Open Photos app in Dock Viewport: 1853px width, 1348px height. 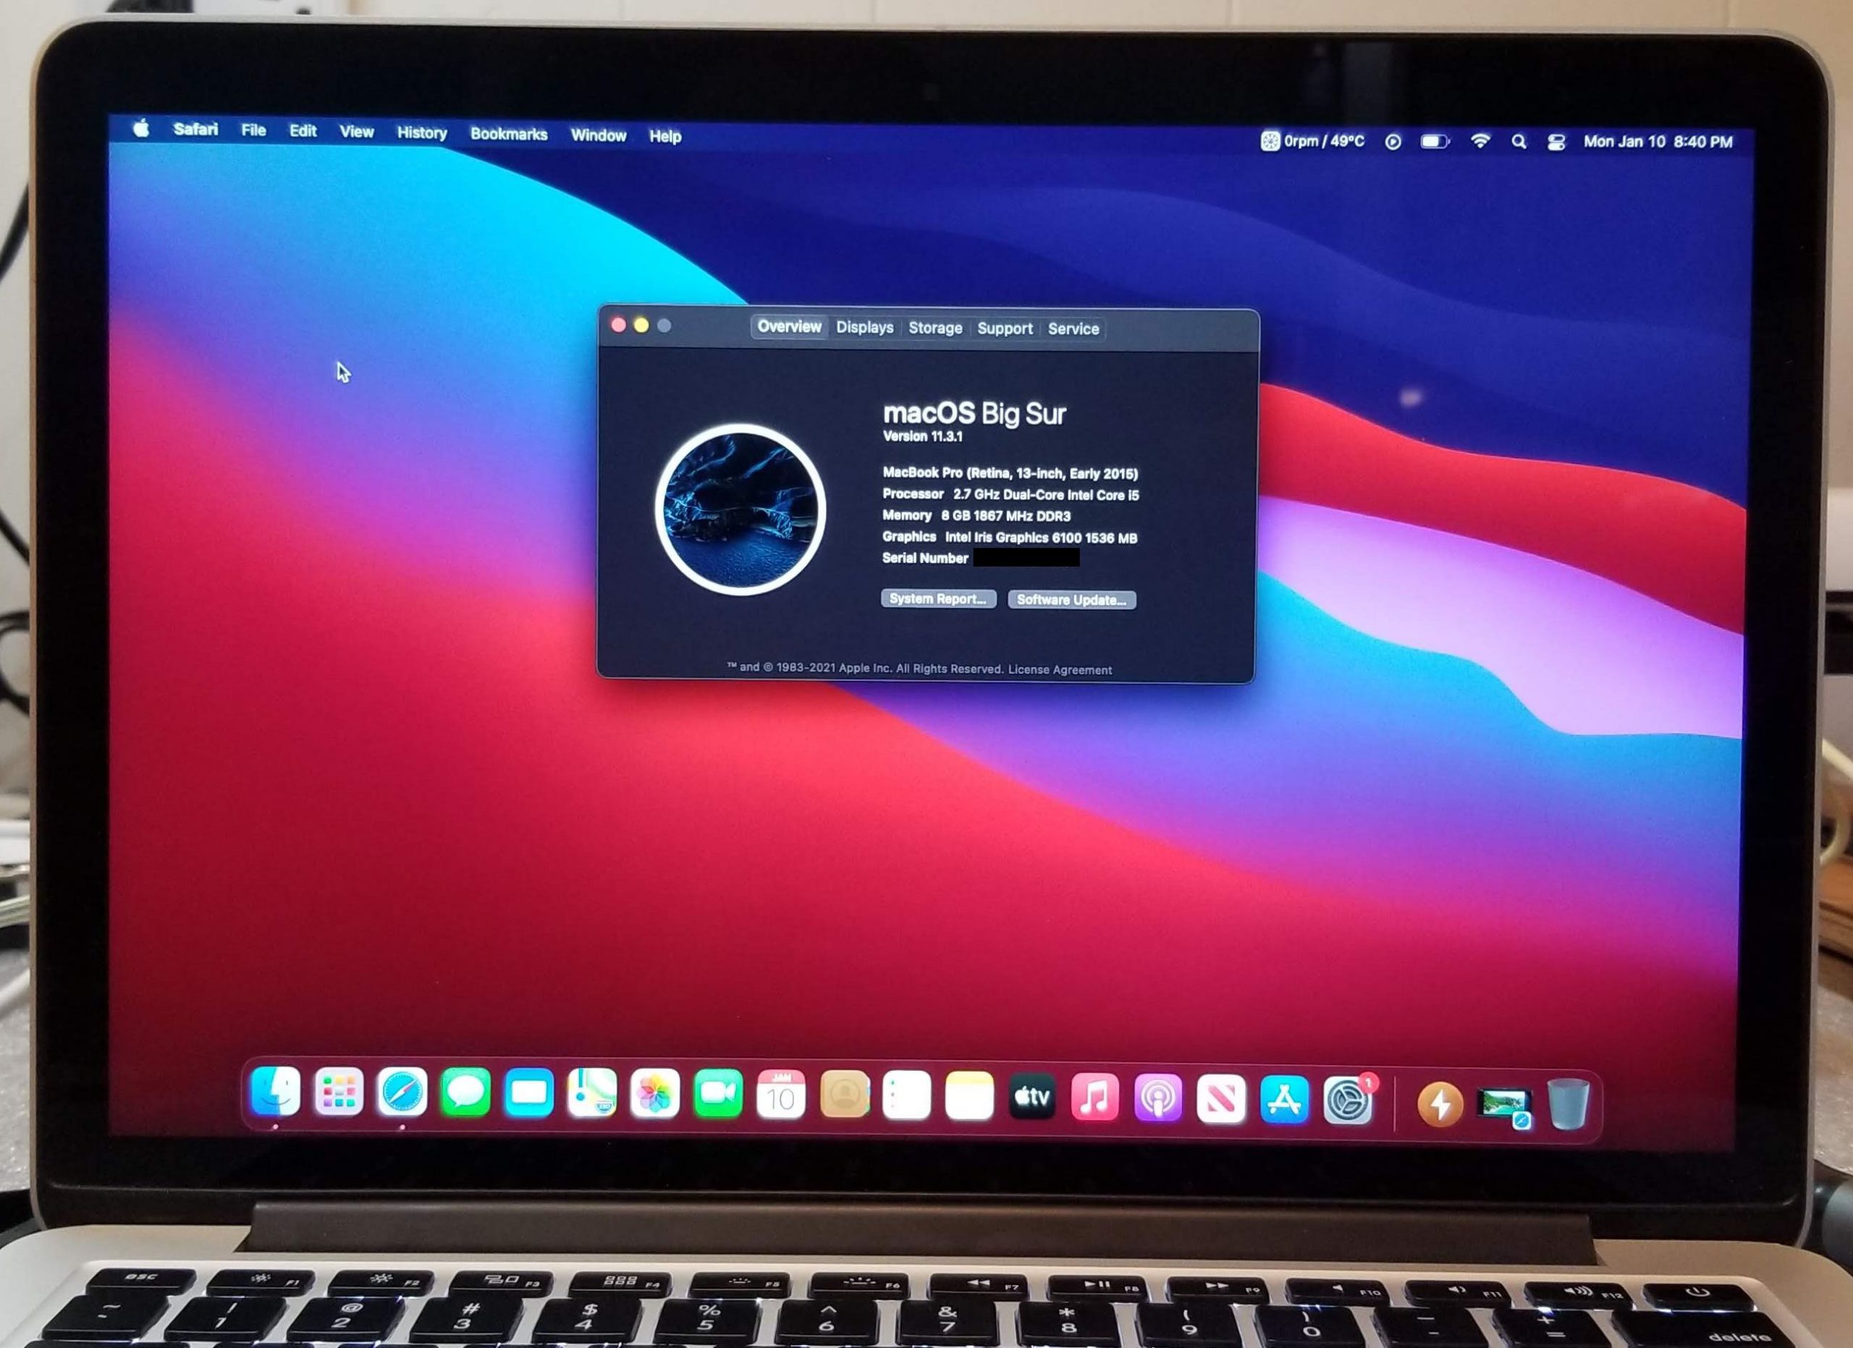(655, 1095)
